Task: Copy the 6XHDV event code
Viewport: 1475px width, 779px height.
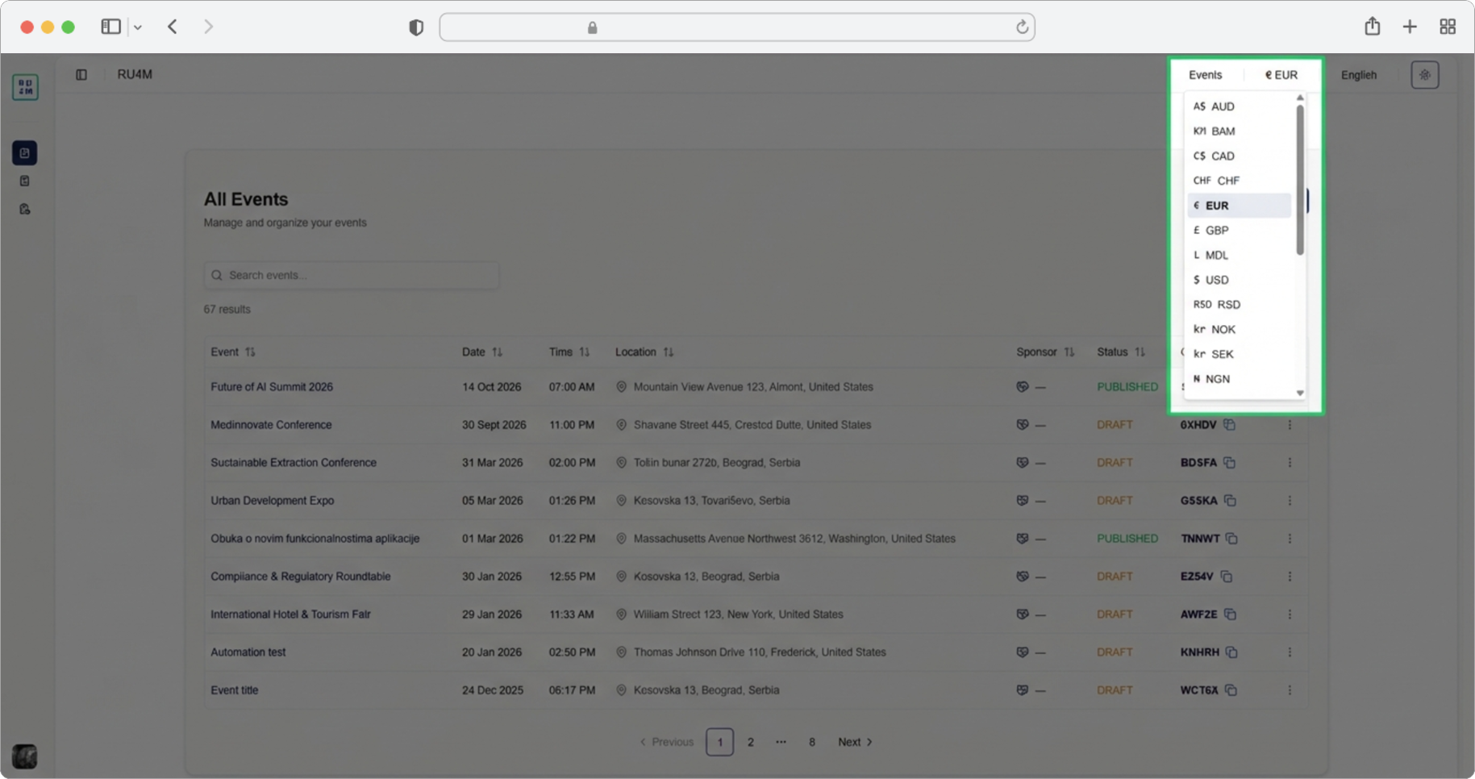Action: click(1229, 425)
